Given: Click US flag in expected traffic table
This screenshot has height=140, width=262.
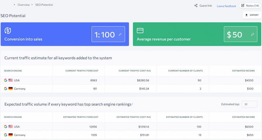Looking at the screenshot, I should 10,127.
